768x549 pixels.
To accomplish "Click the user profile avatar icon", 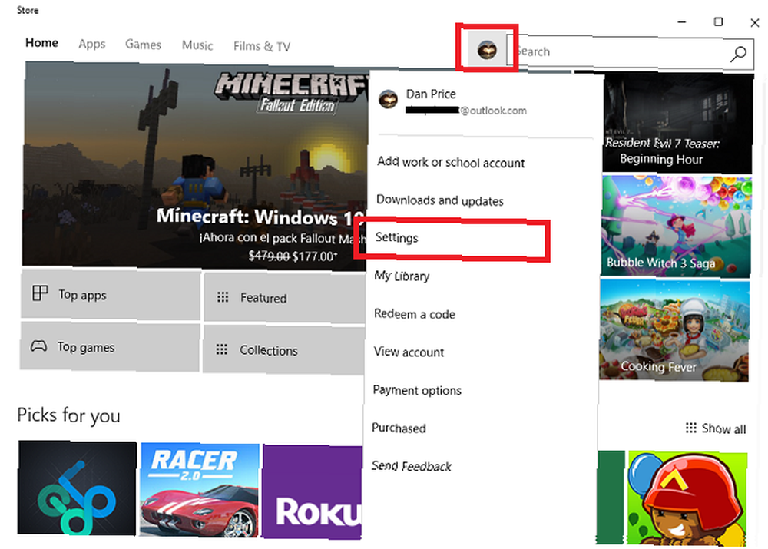I will [487, 49].
